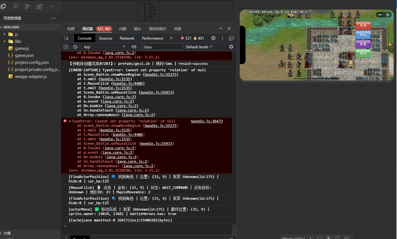Viewport: 397px width, 239px height.
Task: Open project.config.json file
Action: point(32,62)
